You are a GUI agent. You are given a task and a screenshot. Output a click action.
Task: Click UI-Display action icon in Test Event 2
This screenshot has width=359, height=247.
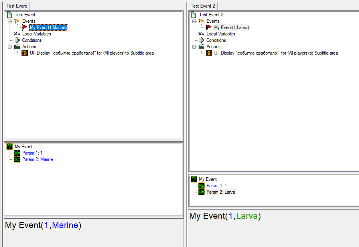(209, 53)
